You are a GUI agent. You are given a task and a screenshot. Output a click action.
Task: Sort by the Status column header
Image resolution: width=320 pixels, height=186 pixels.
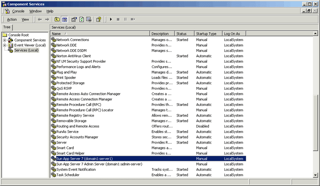point(185,33)
